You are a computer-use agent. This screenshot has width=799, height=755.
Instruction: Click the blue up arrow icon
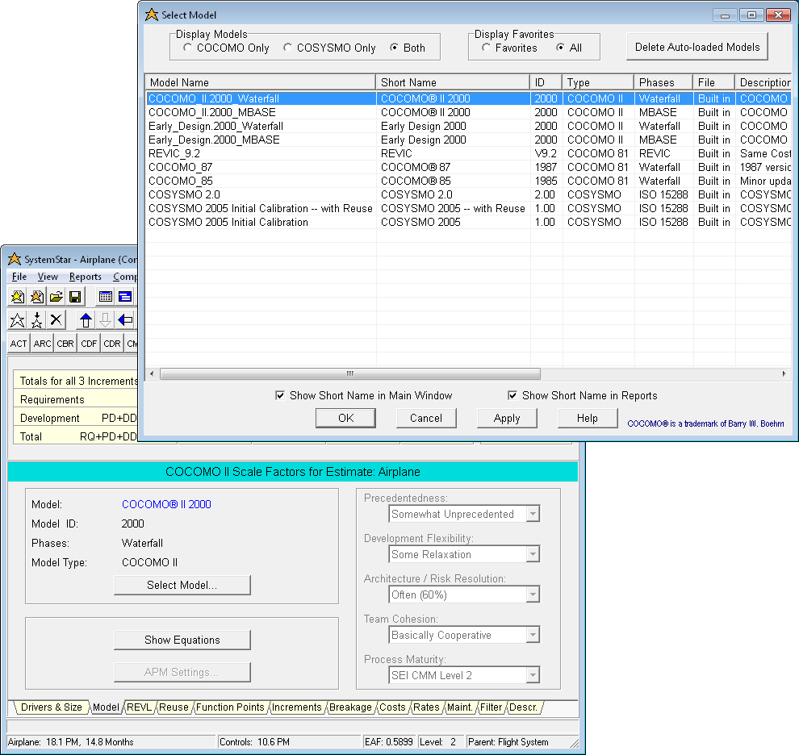pos(86,320)
